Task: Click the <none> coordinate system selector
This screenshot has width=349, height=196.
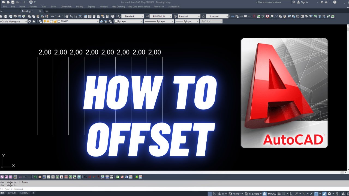Action: [x=236, y=194]
